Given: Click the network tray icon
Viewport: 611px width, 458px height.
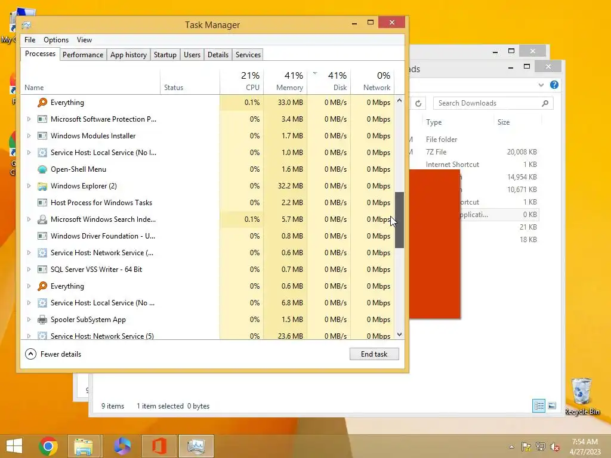Looking at the screenshot, I should click(x=541, y=447).
